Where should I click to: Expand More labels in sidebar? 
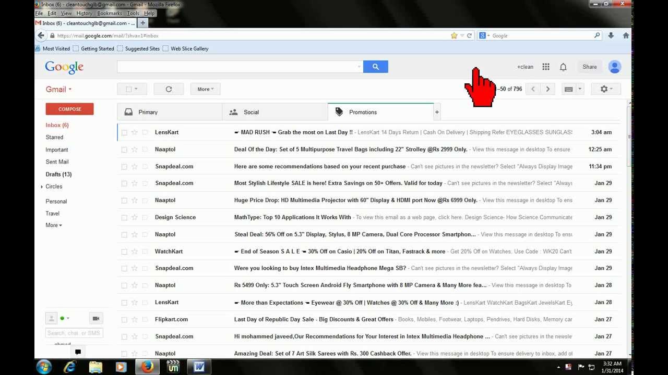54,226
